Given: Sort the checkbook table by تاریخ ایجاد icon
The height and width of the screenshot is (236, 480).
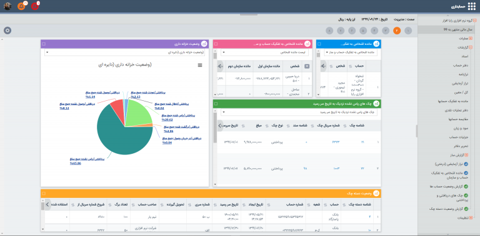Looking at the screenshot, I should [243, 205].
